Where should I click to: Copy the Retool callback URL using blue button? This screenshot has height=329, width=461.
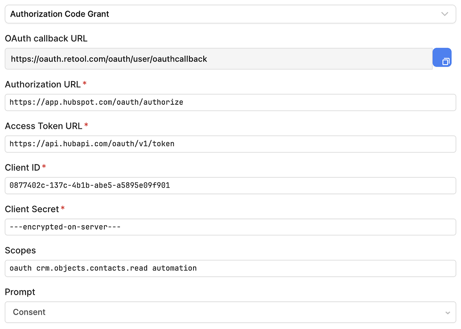coord(442,58)
